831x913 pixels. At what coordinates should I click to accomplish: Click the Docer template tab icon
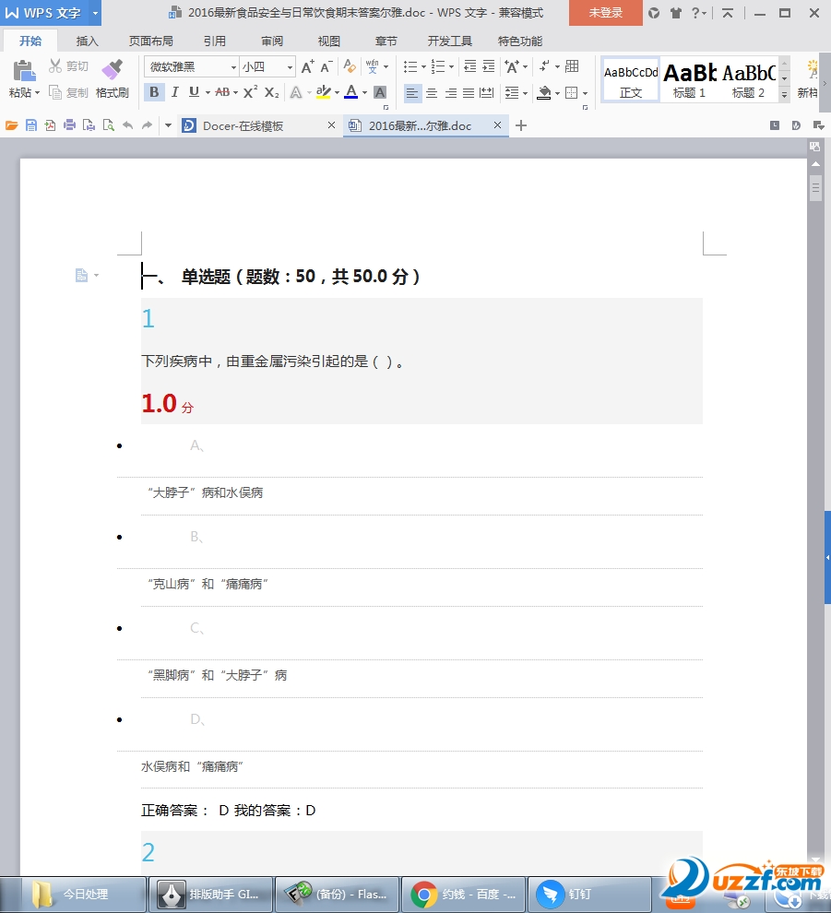tap(189, 125)
